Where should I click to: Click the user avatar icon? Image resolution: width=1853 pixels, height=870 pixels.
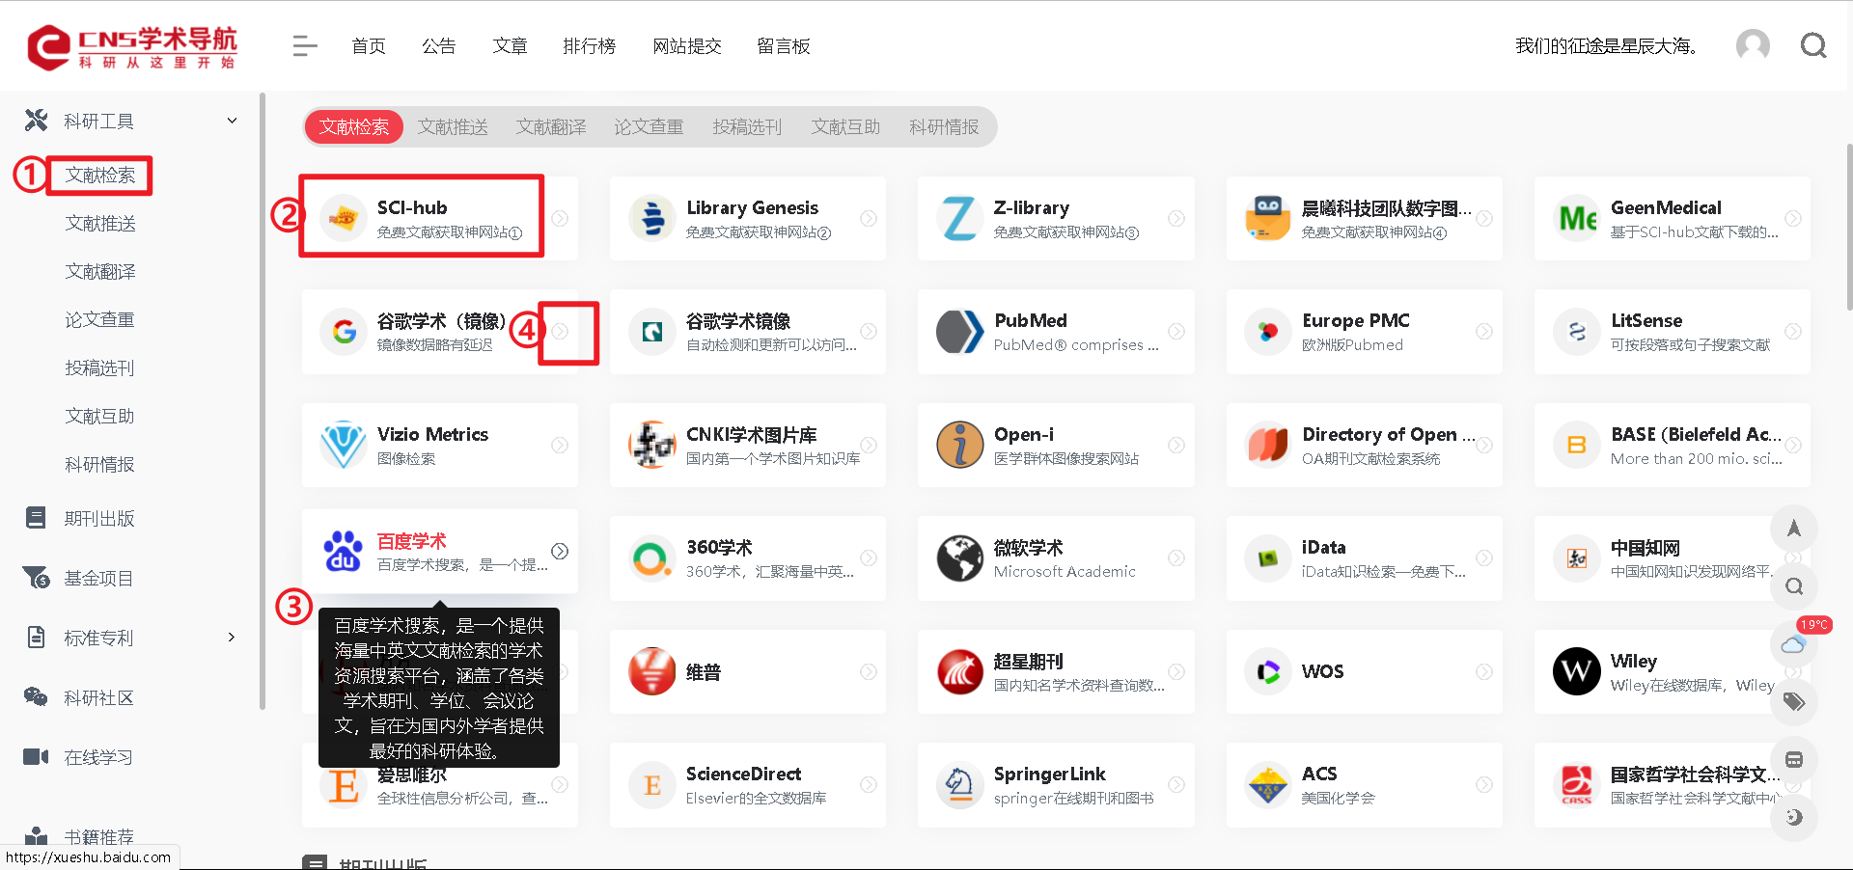1753,45
